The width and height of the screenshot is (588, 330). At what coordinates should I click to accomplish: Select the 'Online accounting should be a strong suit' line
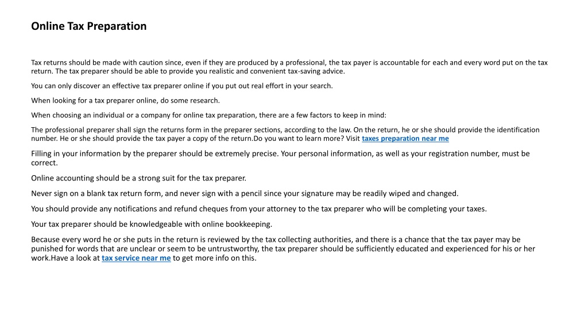point(139,179)
